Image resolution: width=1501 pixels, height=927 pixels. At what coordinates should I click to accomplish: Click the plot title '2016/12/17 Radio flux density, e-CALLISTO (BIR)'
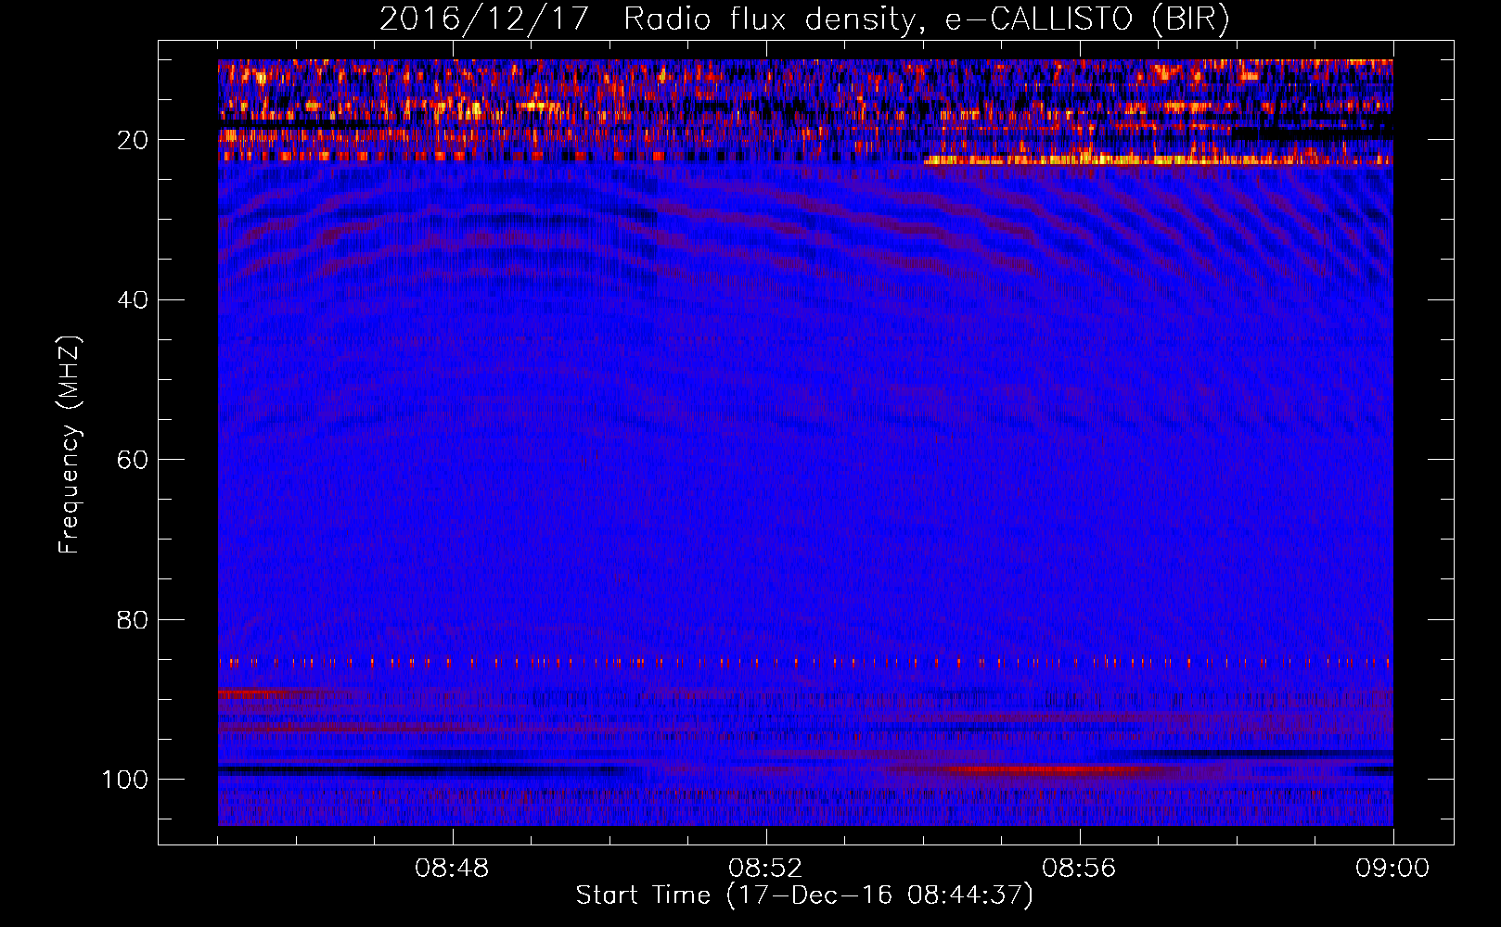pos(804,19)
